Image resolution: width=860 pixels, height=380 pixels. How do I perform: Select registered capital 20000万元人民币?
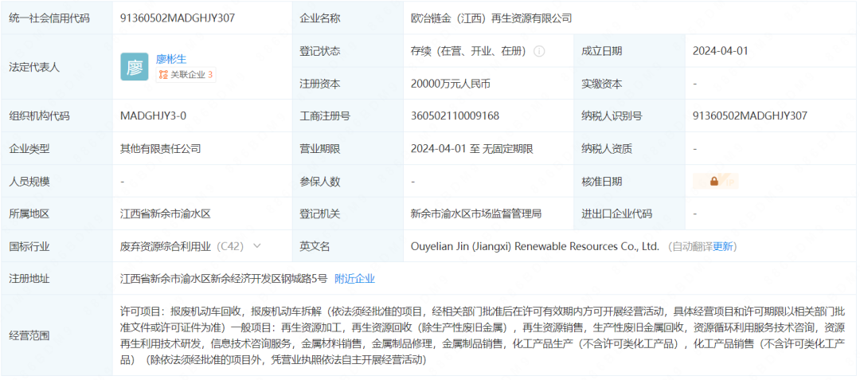coord(450,84)
